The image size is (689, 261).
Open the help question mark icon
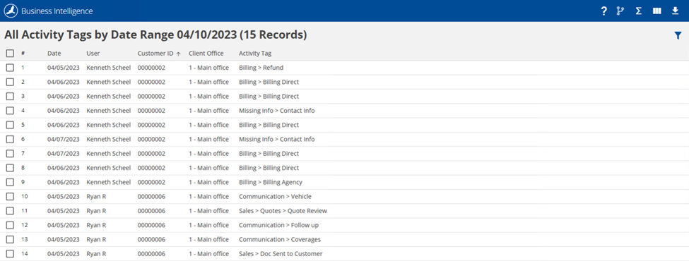click(x=603, y=11)
